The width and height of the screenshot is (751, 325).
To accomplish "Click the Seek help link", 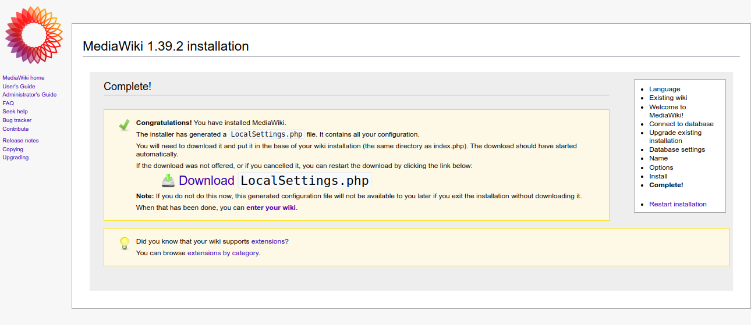I will [15, 112].
